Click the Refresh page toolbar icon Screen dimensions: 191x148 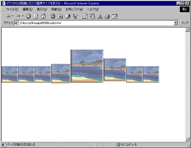pos(36,16)
